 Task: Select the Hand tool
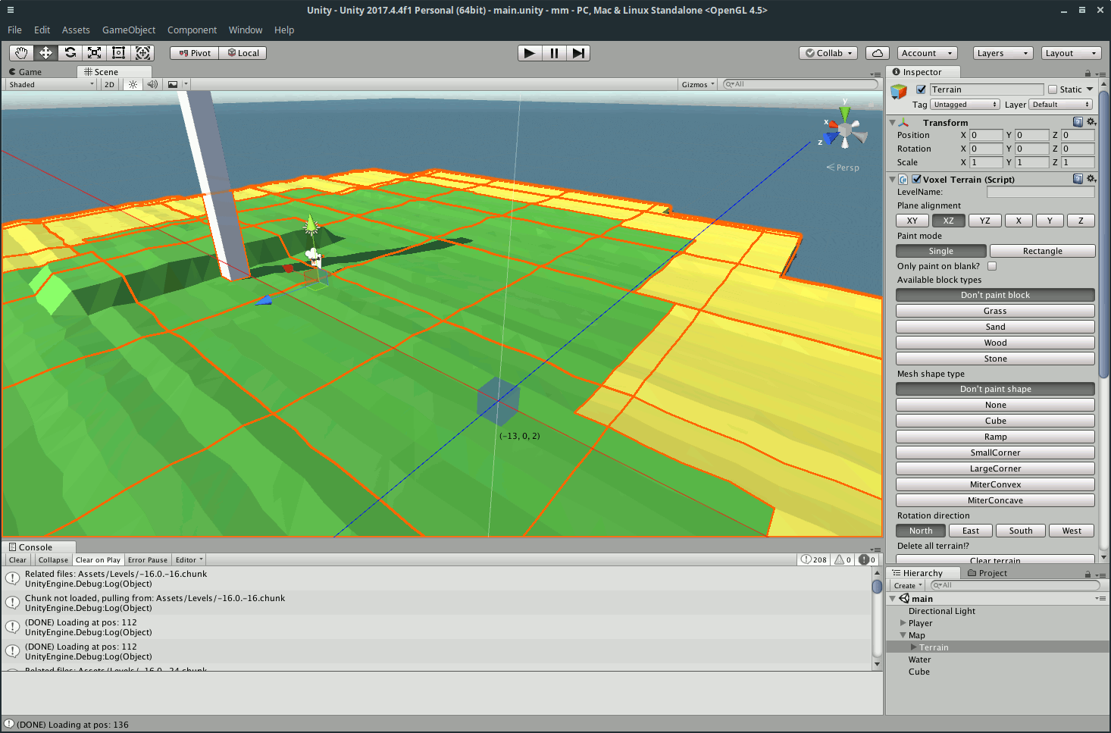click(x=21, y=53)
